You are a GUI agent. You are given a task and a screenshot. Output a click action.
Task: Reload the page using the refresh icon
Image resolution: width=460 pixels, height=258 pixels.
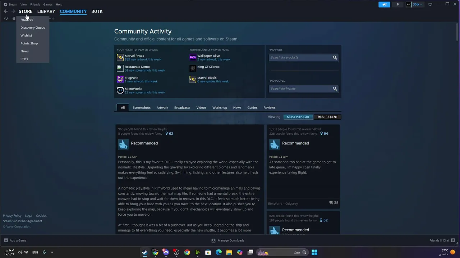tap(6, 19)
